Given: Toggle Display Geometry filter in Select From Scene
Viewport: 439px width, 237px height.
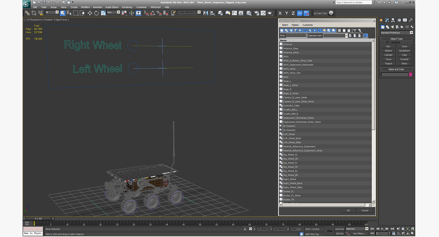Looking at the screenshot, I should pyautogui.click(x=282, y=30).
